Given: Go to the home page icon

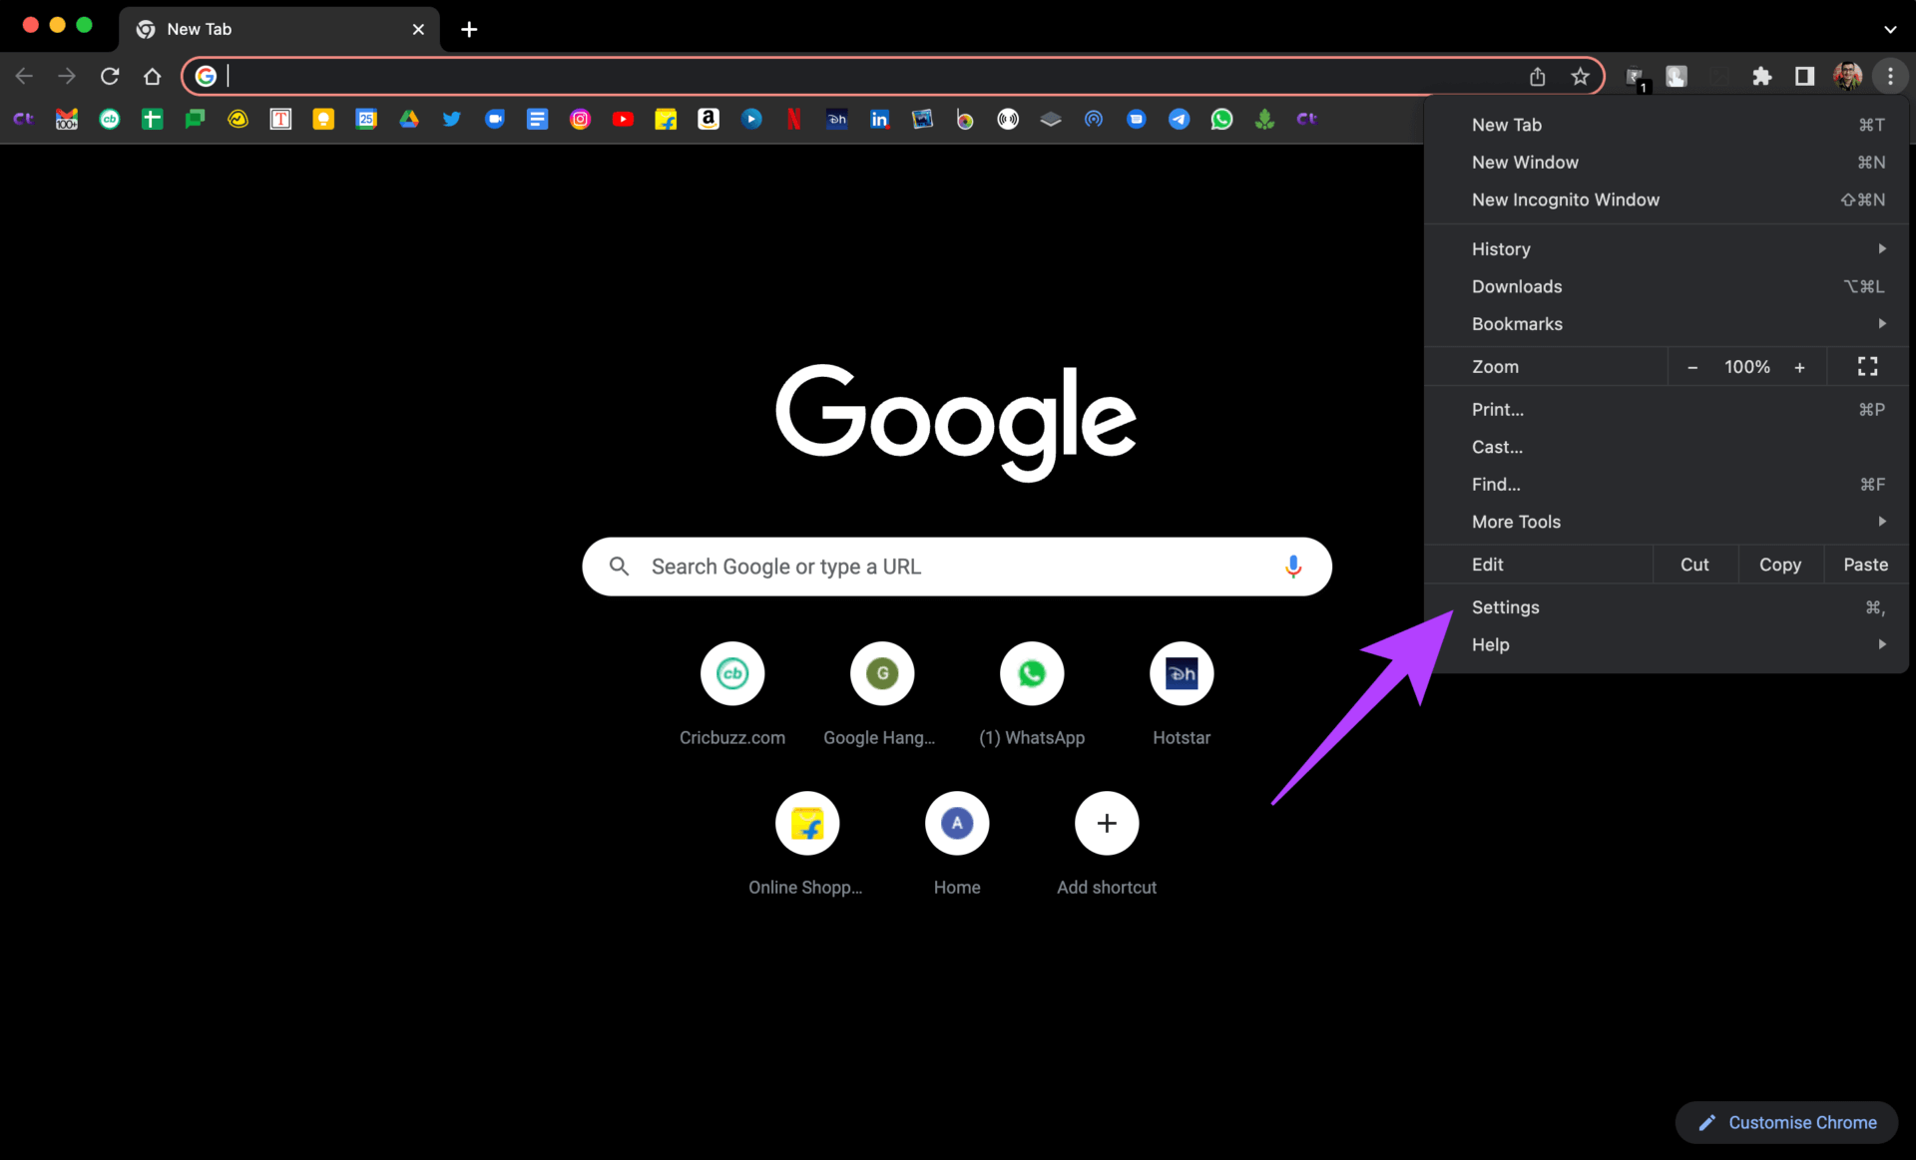Looking at the screenshot, I should pyautogui.click(x=152, y=76).
